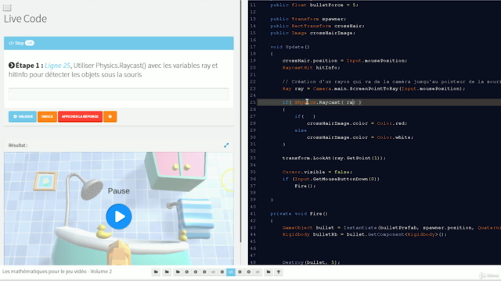
Task: Click code line 'public float bulletForce = 5;'
Action: click(314, 5)
